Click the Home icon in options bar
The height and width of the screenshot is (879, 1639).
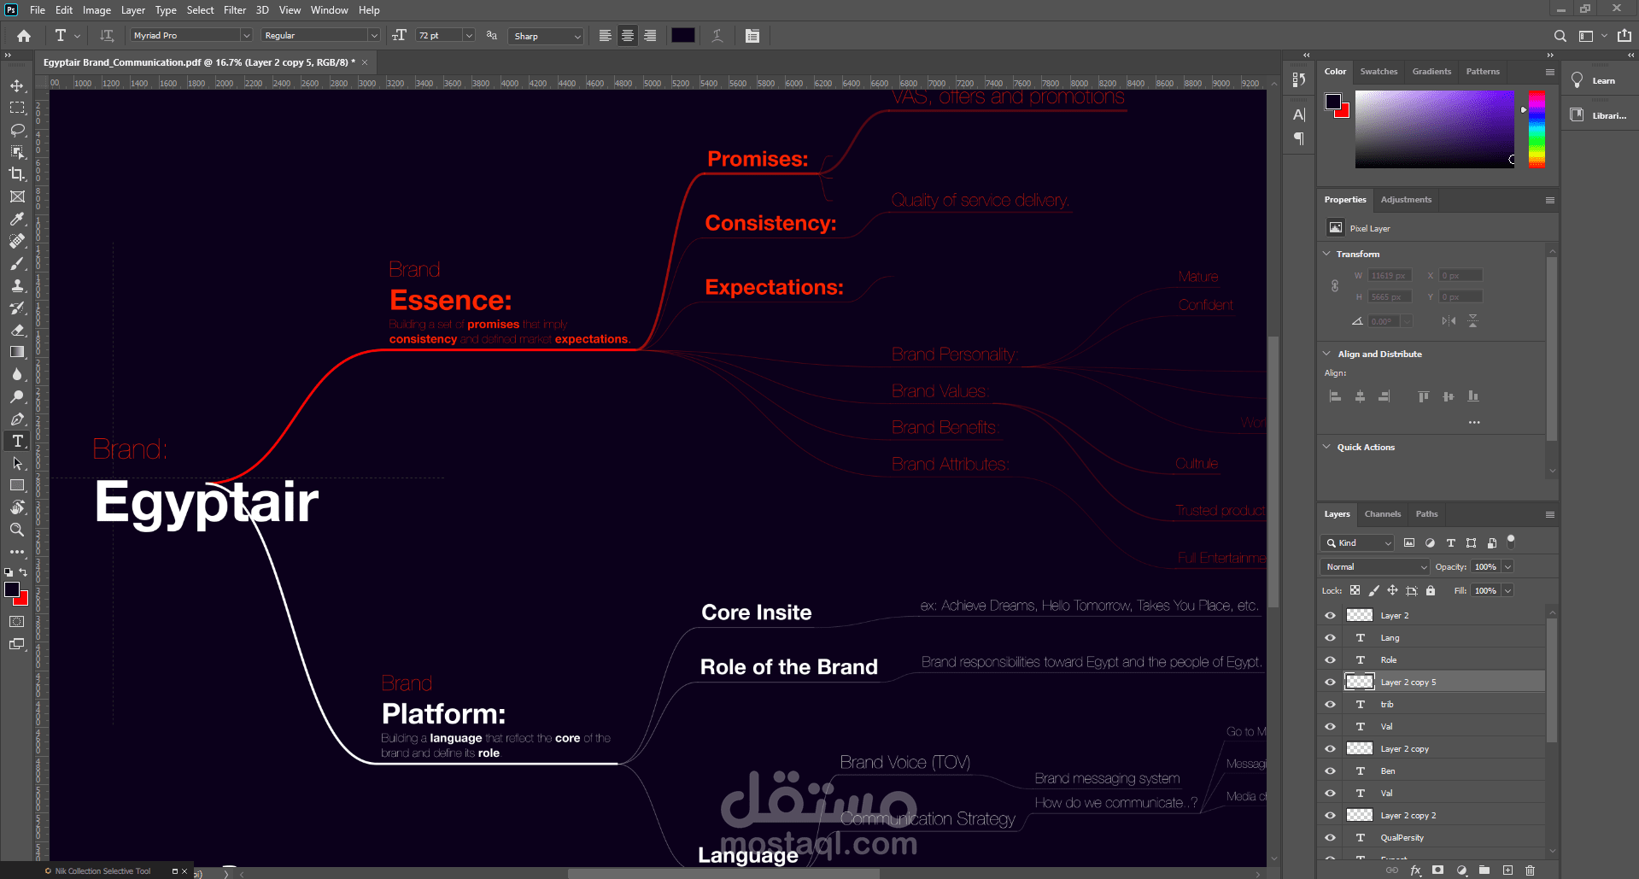(x=24, y=36)
